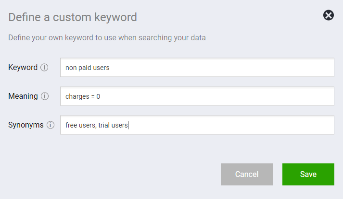The height and width of the screenshot is (199, 343).
Task: Save the custom keyword
Action: coord(308,174)
